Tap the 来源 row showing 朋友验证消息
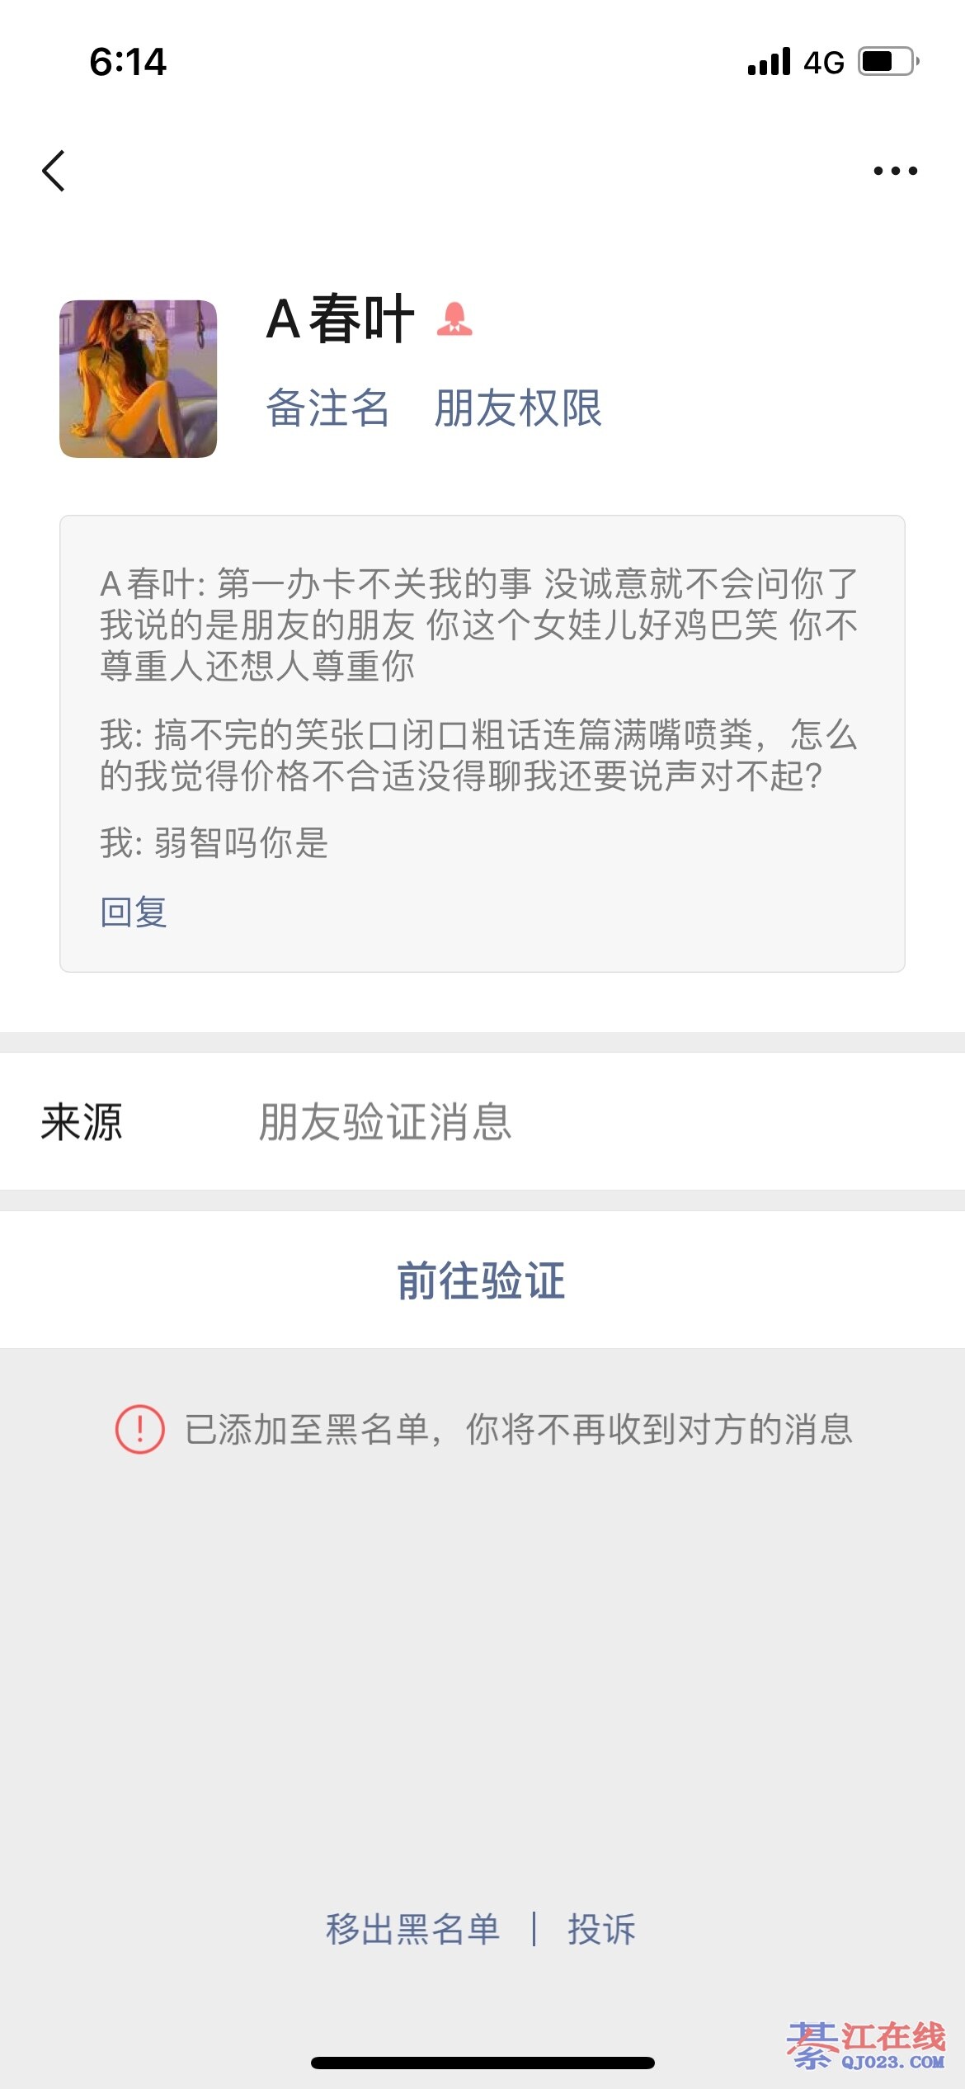Viewport: 965px width, 2089px height. click(482, 1121)
